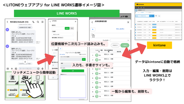Go back in the LITONE form window
The height and width of the screenshot is (104, 184).
click(50, 21)
